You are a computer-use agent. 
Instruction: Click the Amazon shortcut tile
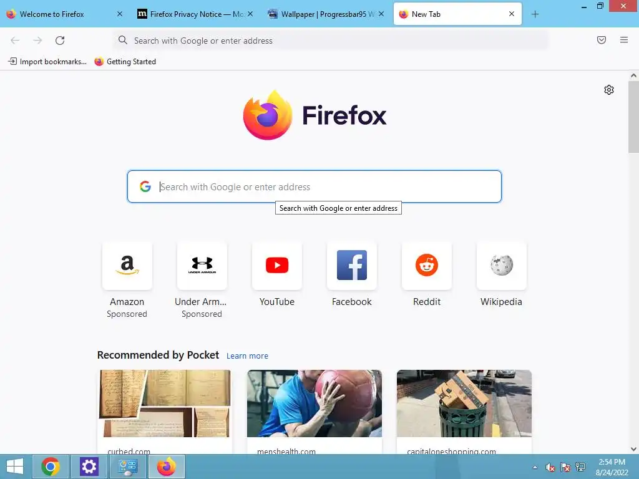(x=127, y=266)
